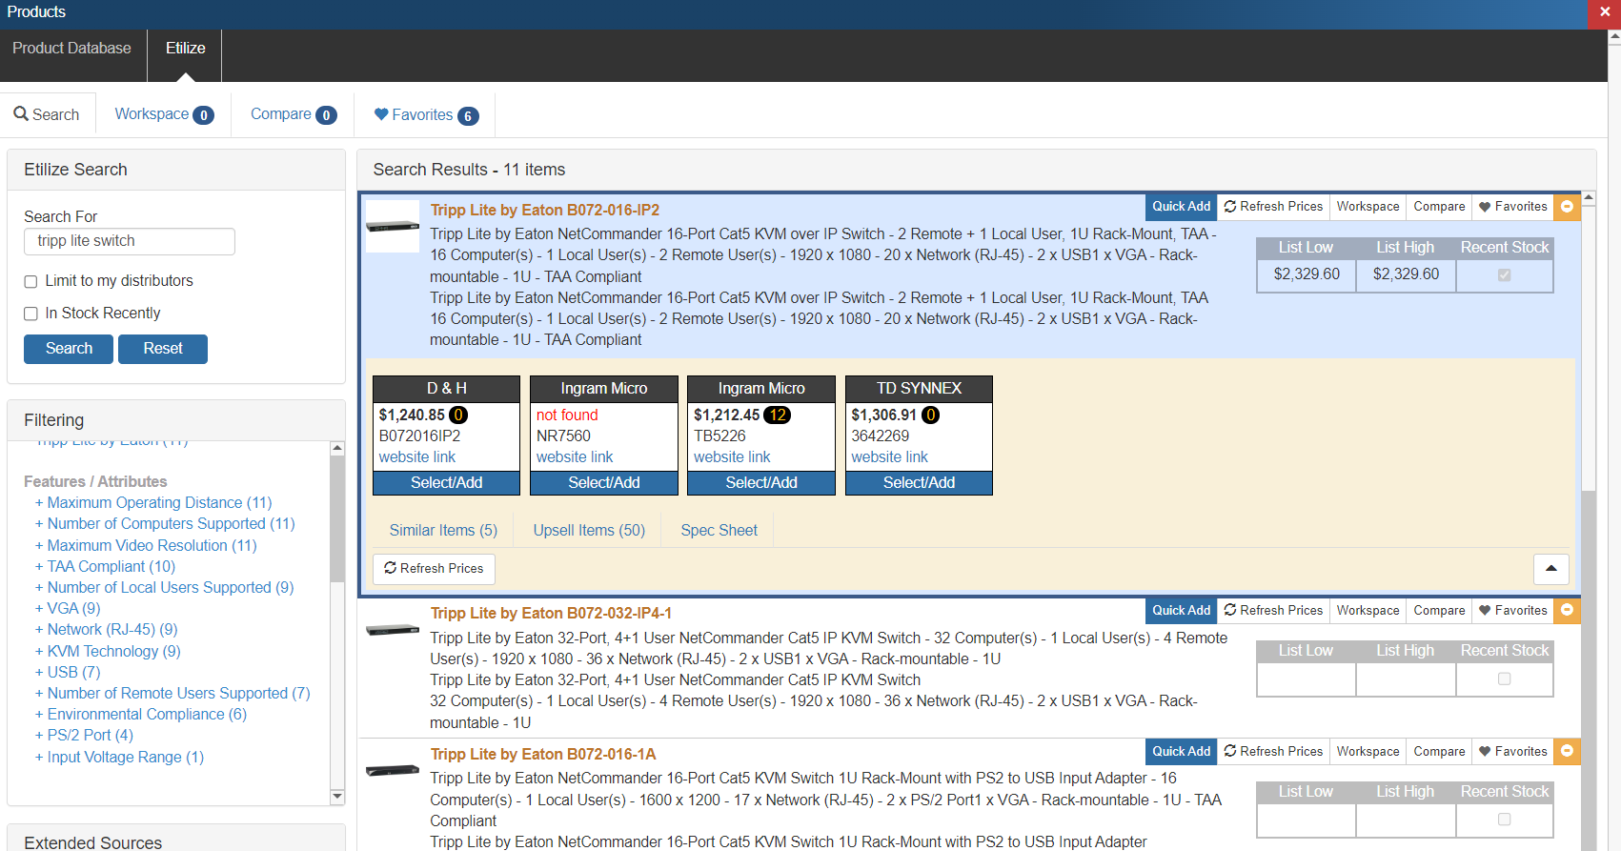Collapse details panel using the up arrow button
This screenshot has height=851, width=1621.
click(1550, 569)
